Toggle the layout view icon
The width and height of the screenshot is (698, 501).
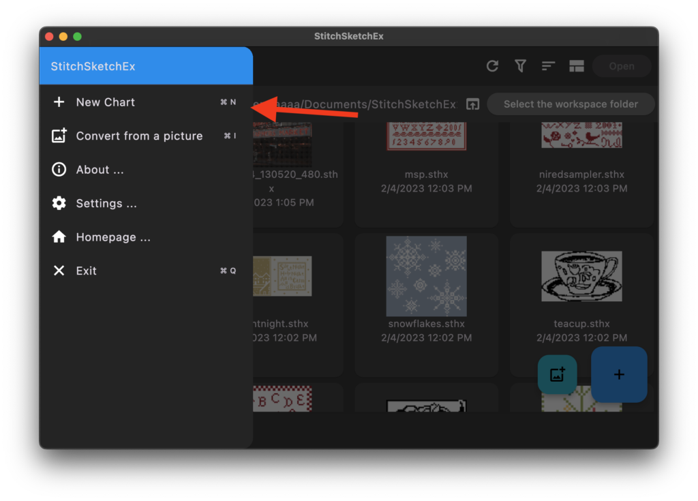(577, 66)
